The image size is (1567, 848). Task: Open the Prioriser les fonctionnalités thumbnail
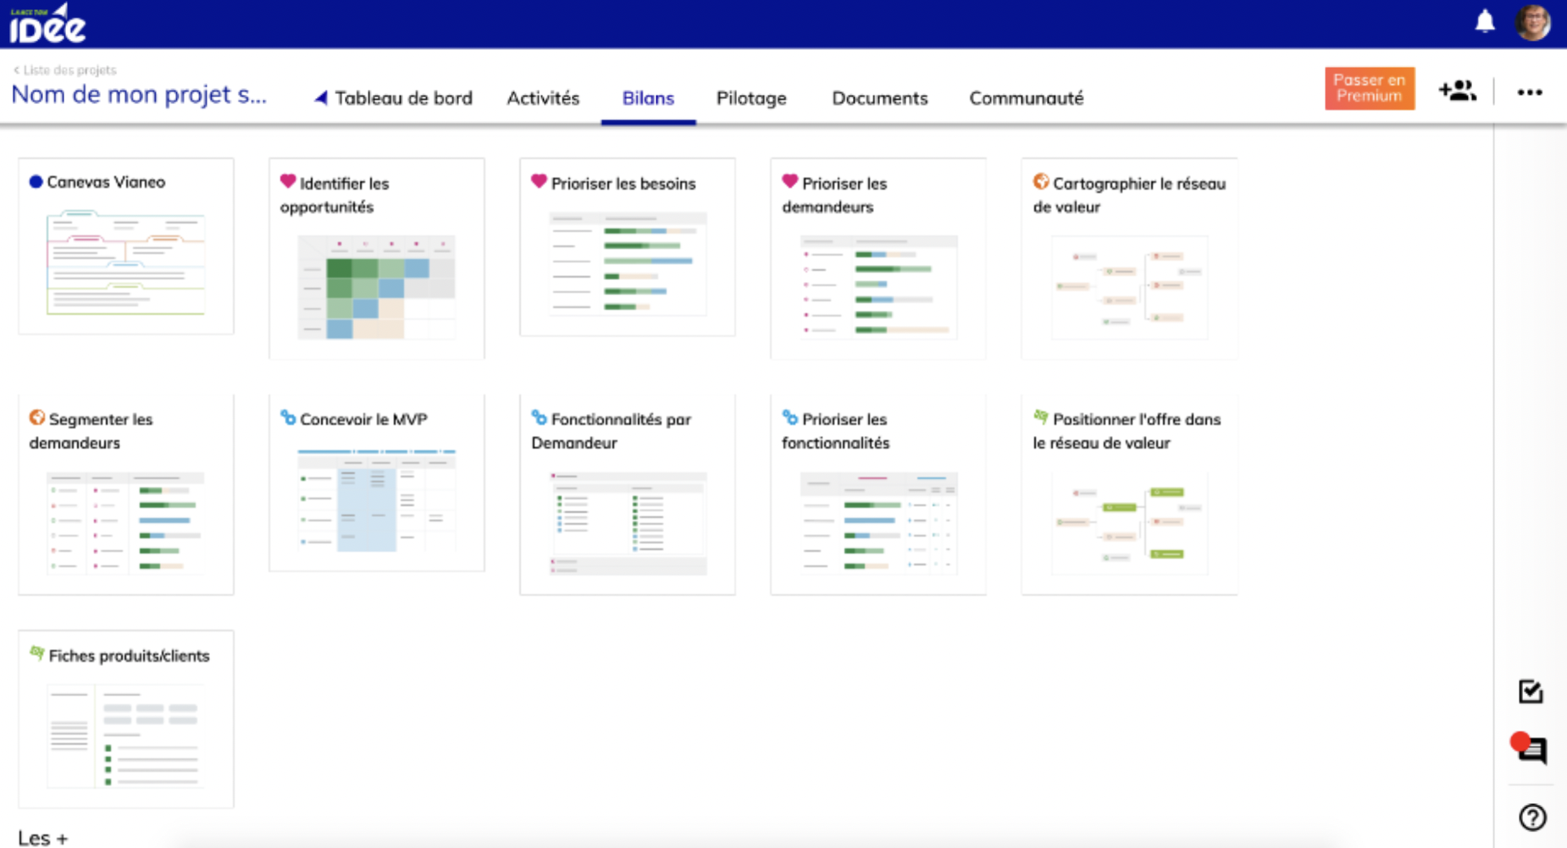[878, 523]
